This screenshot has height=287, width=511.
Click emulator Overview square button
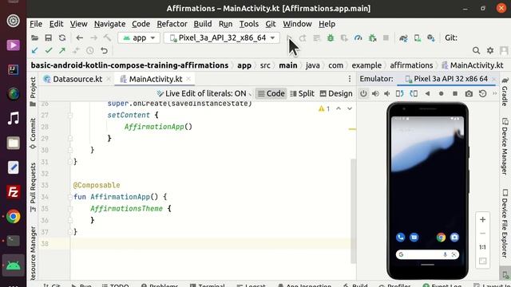(455, 94)
